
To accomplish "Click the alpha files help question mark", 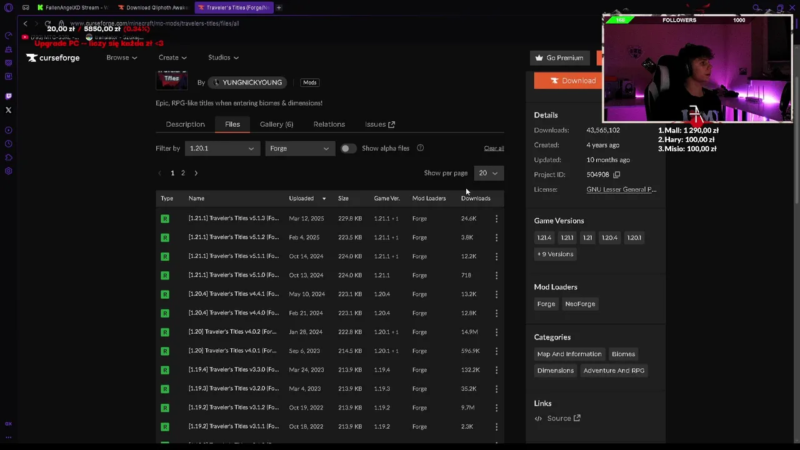I will point(420,148).
